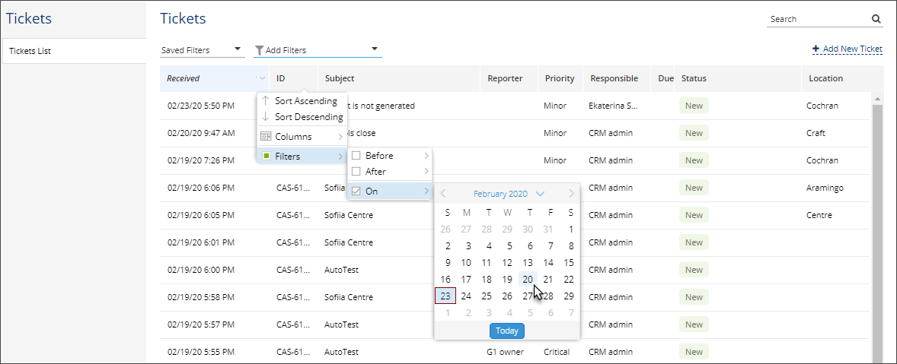Pick February 29 in the calendar
The width and height of the screenshot is (897, 364).
[569, 296]
